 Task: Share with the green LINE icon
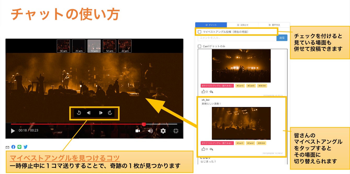click(x=19, y=147)
